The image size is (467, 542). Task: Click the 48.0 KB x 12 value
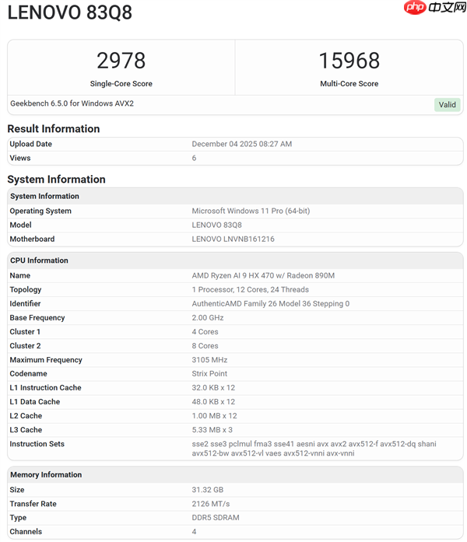pos(213,402)
